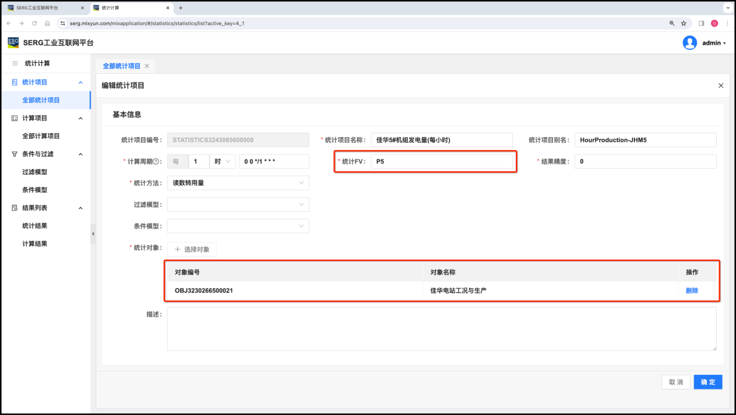The image size is (736, 415).
Task: Click the admin user avatar icon
Action: click(690, 43)
